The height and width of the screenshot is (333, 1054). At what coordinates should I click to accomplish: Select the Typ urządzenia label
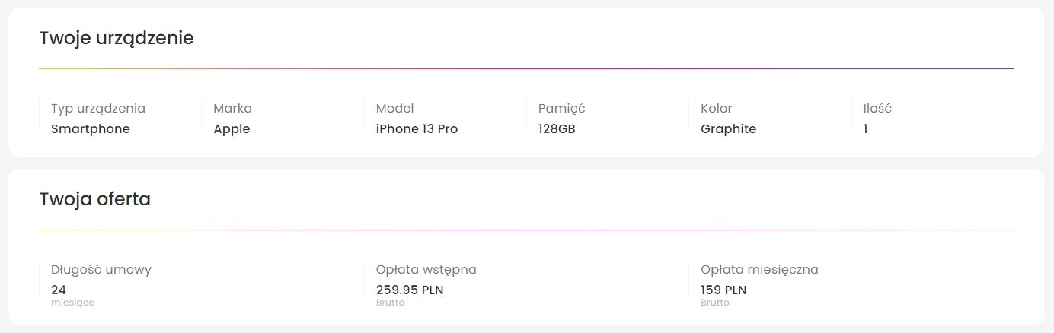click(98, 109)
